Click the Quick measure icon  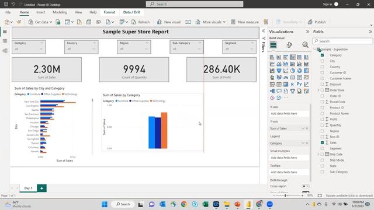[266, 22]
